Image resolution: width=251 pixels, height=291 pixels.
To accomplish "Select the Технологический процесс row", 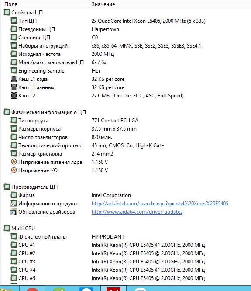I will pyautogui.click(x=127, y=145).
